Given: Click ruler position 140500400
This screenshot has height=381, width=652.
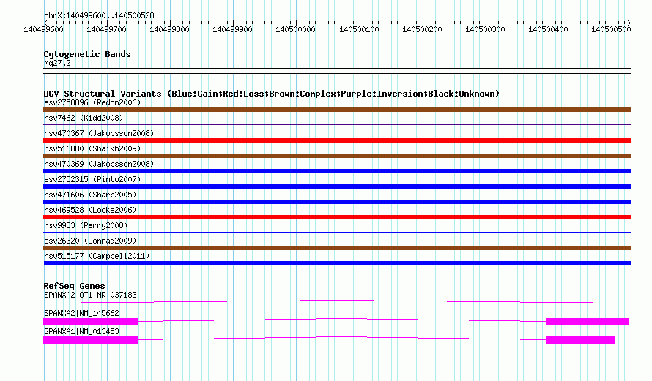Looking at the screenshot, I should click(x=548, y=29).
